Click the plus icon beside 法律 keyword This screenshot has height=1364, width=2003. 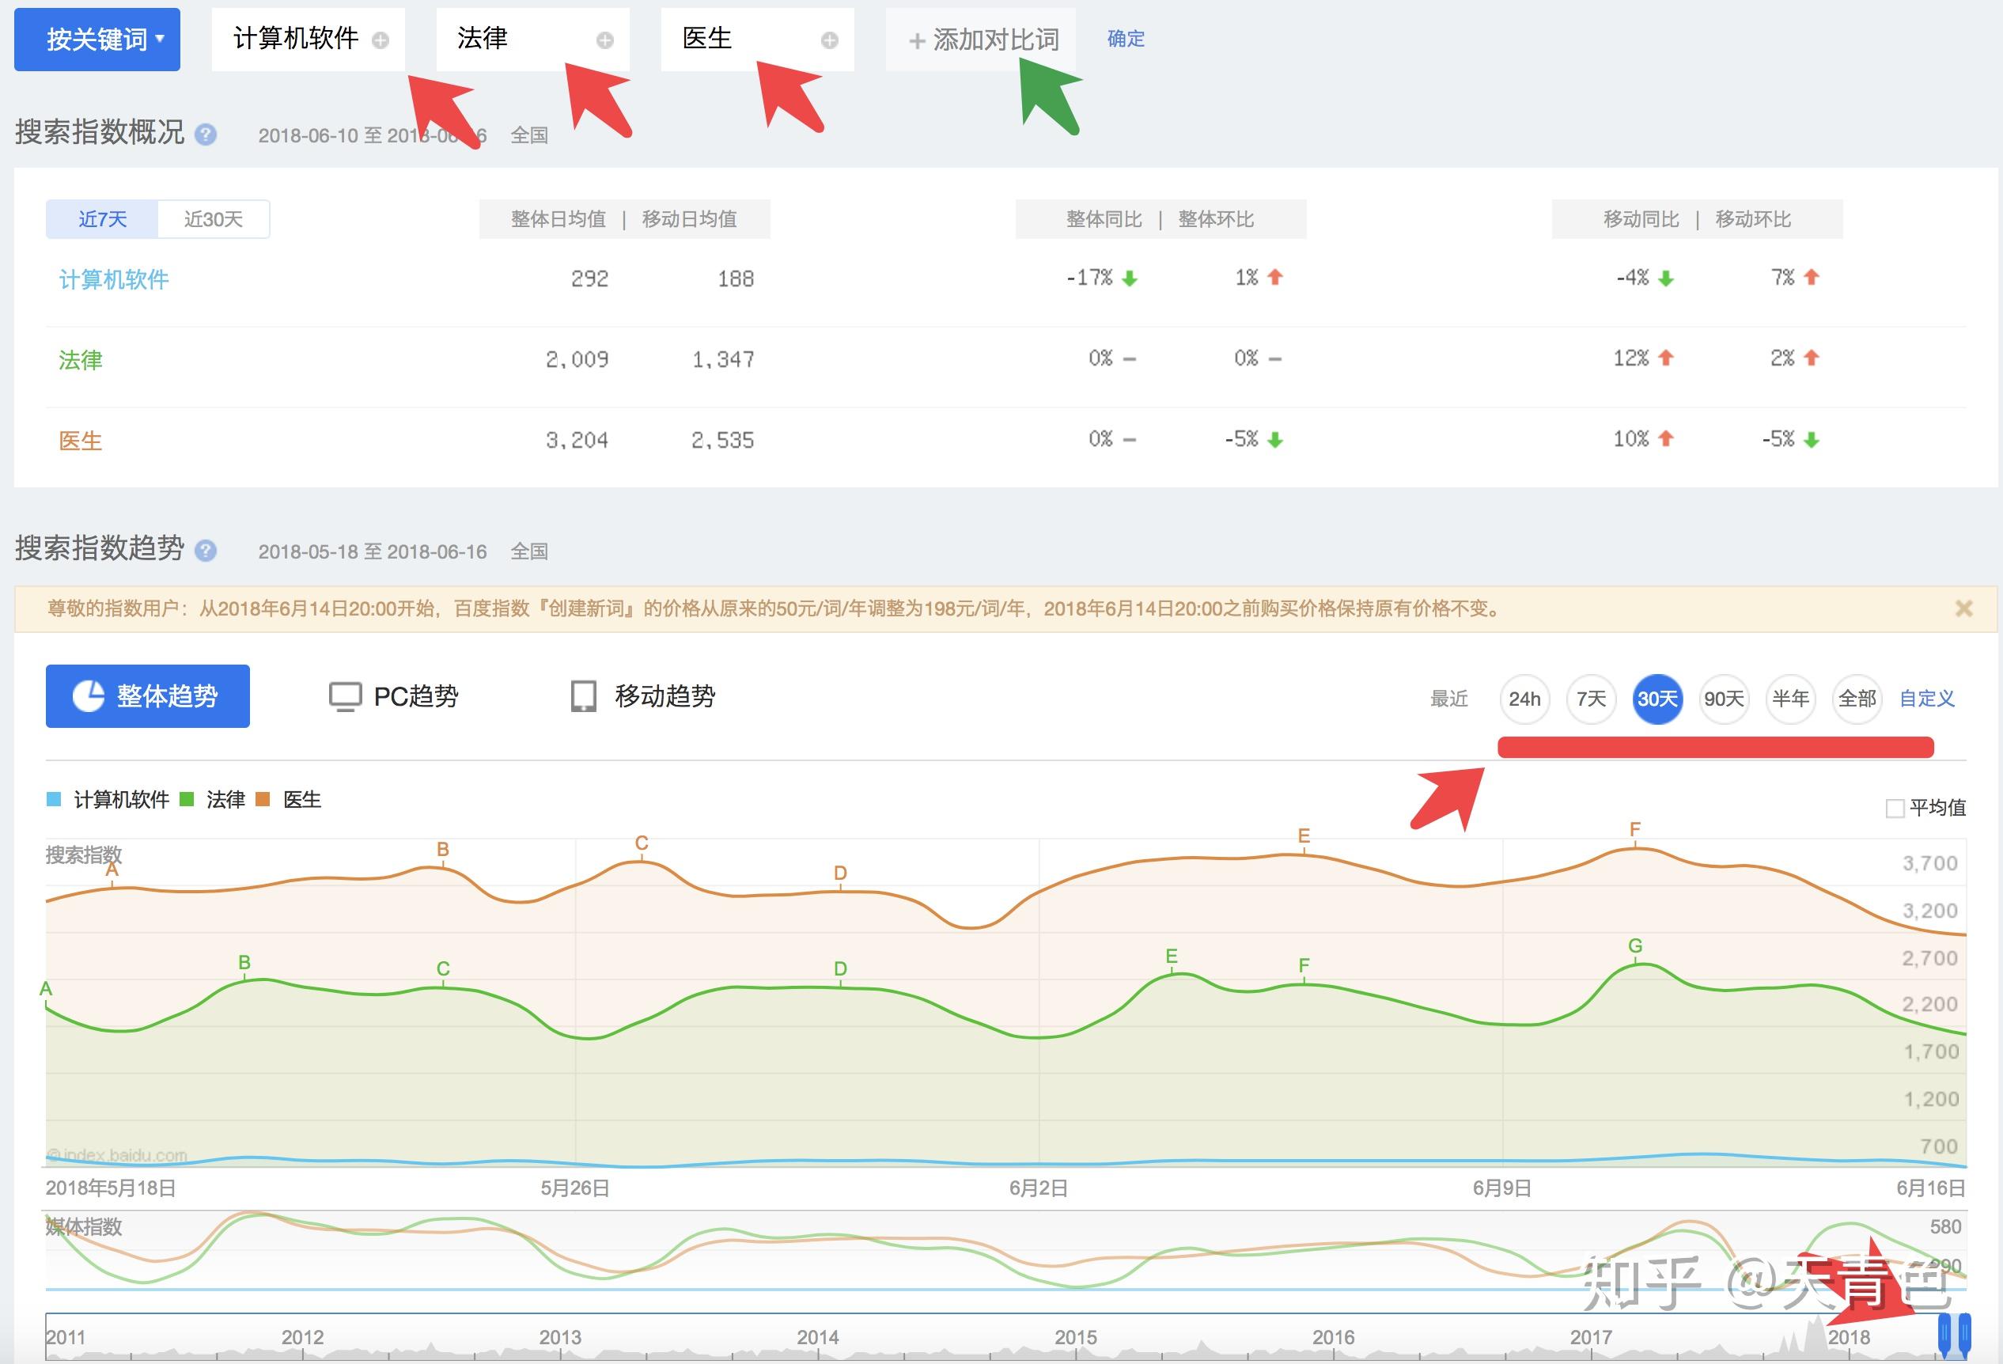click(x=605, y=40)
